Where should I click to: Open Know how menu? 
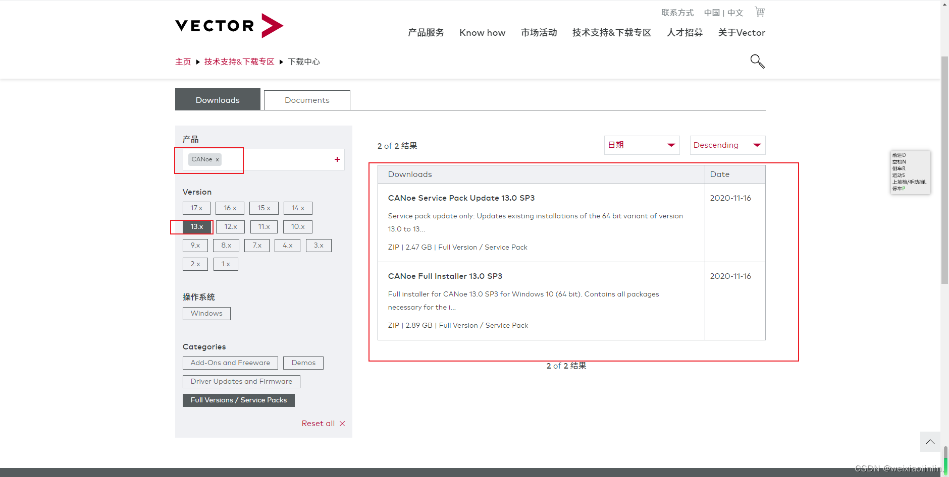(483, 33)
